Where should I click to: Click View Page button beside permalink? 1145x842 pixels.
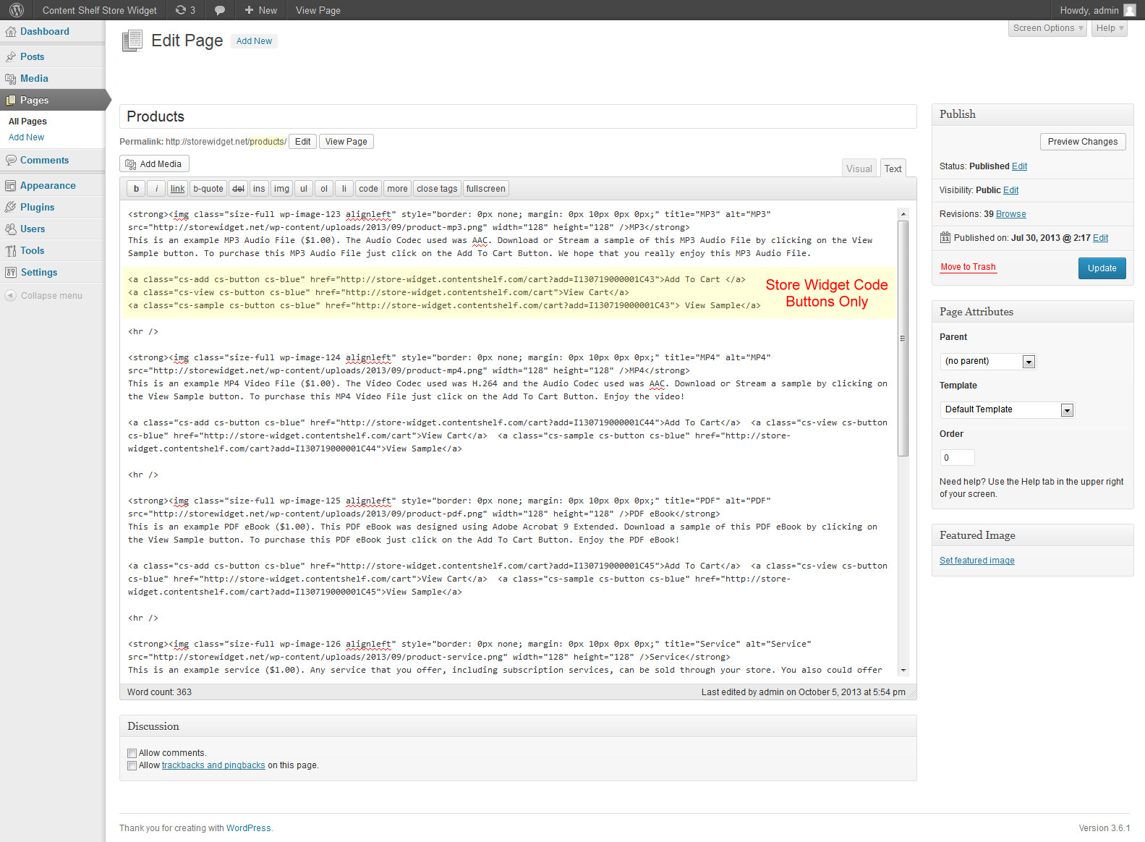[346, 142]
